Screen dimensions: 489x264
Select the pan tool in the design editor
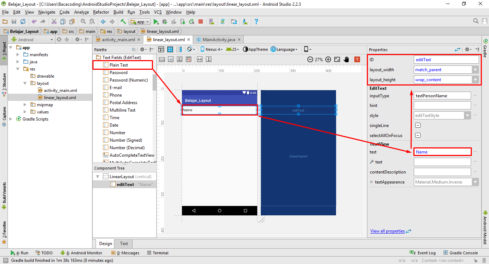point(346,59)
